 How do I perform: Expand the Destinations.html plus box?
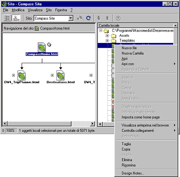point(52,75)
